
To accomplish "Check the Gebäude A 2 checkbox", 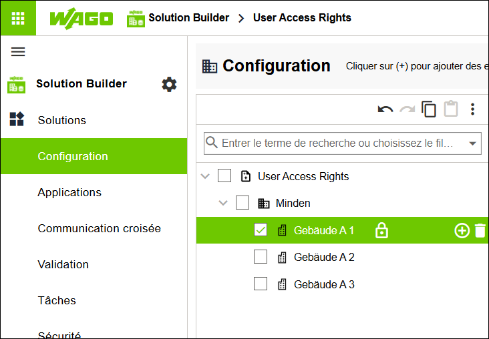I will click(261, 257).
